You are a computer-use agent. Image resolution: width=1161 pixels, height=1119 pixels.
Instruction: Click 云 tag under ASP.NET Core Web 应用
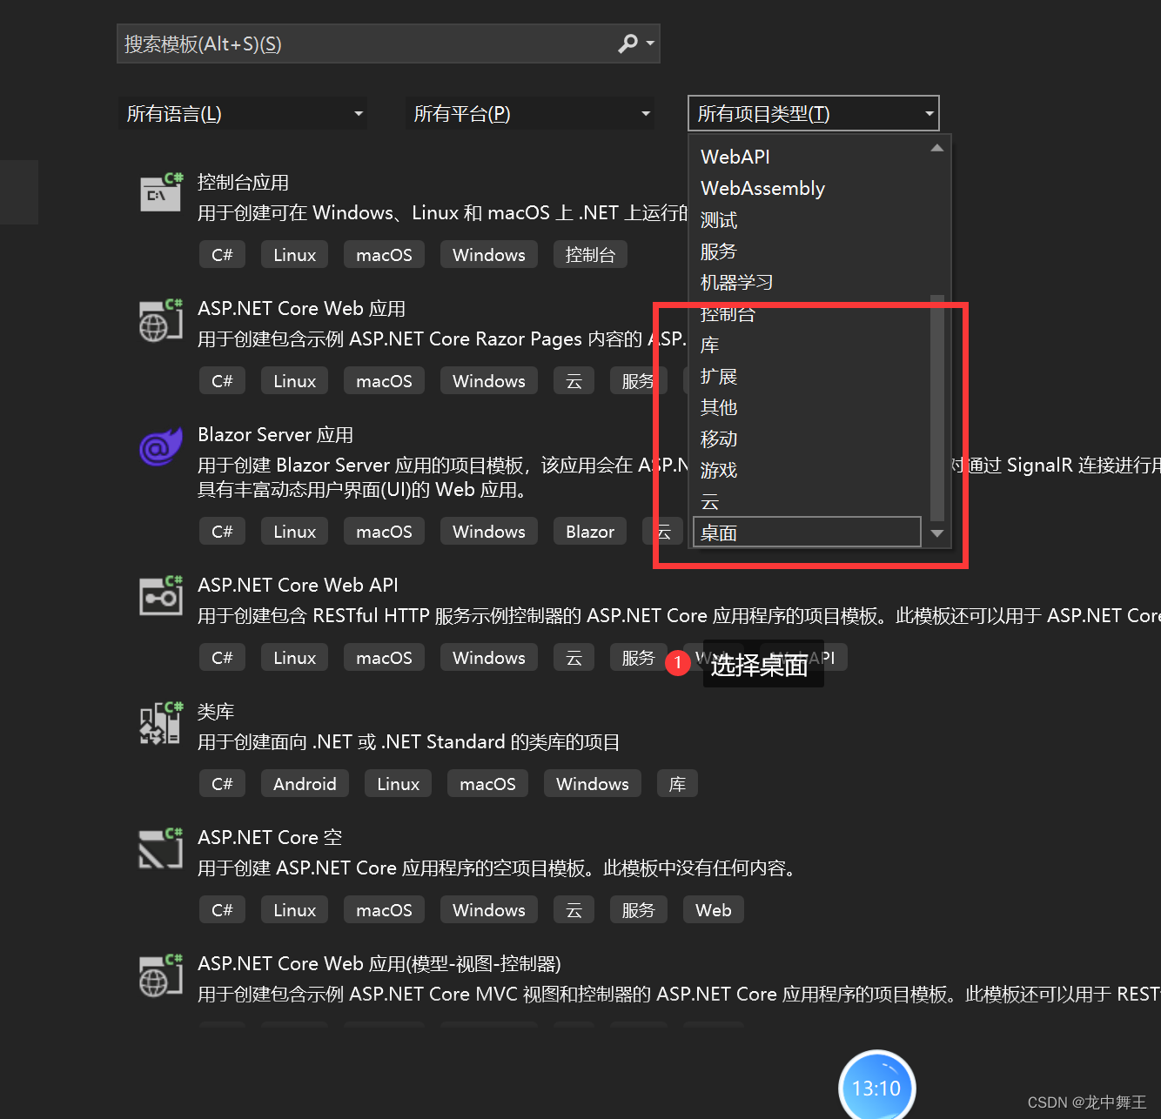pyautogui.click(x=574, y=381)
